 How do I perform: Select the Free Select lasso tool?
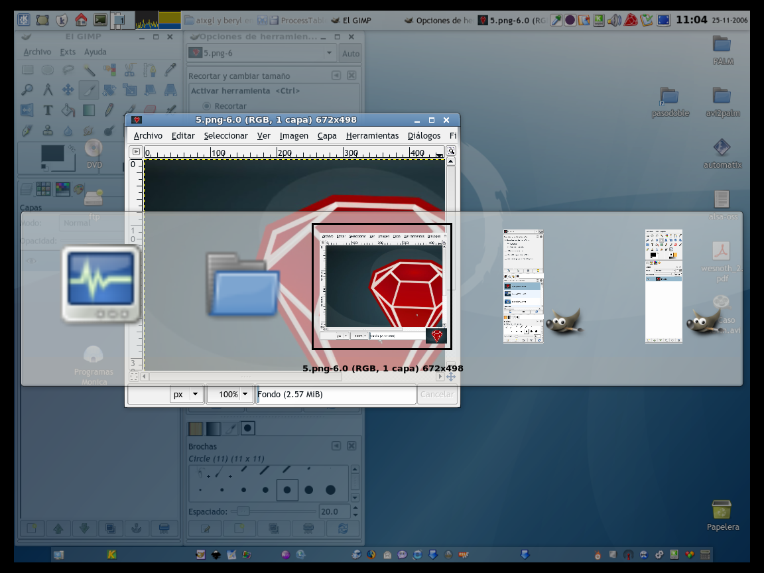[68, 70]
